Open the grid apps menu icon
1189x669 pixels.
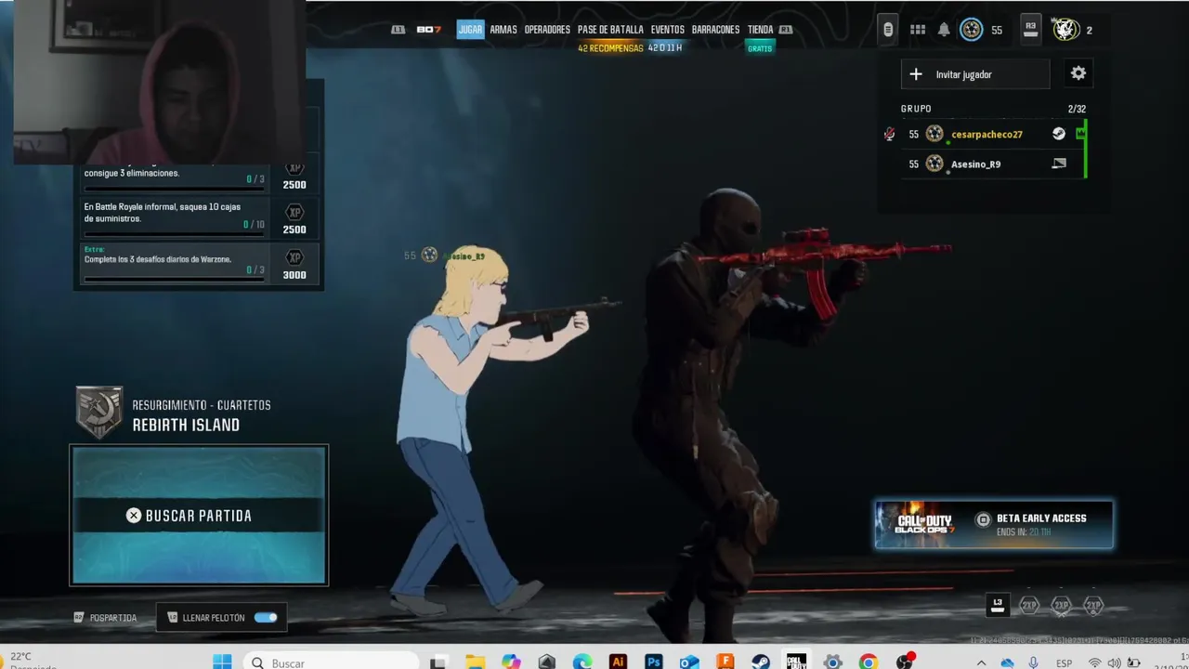pyautogui.click(x=918, y=30)
